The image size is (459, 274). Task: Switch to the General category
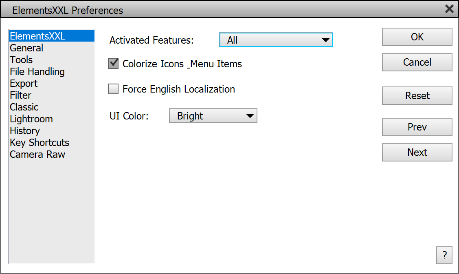pyautogui.click(x=26, y=48)
